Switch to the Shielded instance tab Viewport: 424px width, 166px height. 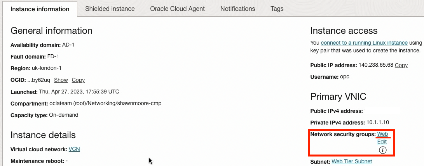[110, 9]
